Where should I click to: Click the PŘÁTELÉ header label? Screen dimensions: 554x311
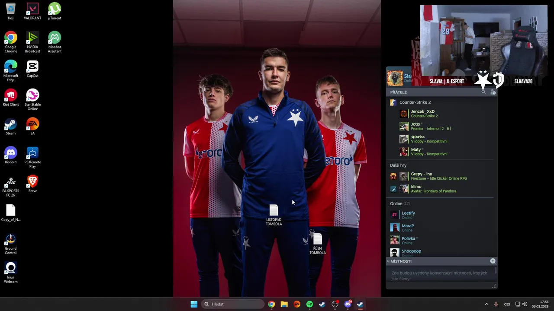pyautogui.click(x=398, y=92)
